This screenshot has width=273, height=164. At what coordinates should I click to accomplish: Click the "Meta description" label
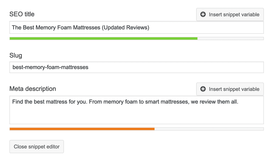[33, 89]
